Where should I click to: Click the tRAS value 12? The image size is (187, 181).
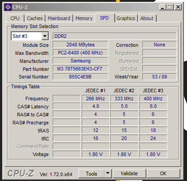[96, 130]
